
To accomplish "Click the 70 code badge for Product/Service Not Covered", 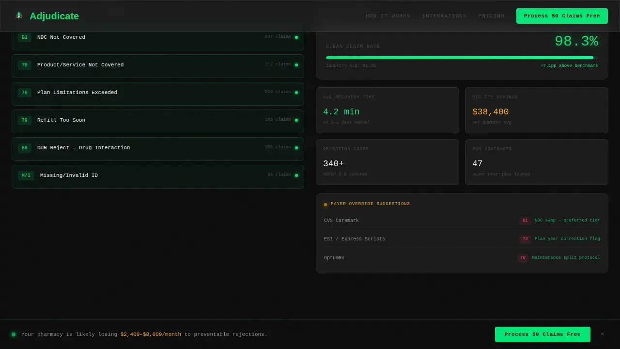I will (25, 65).
